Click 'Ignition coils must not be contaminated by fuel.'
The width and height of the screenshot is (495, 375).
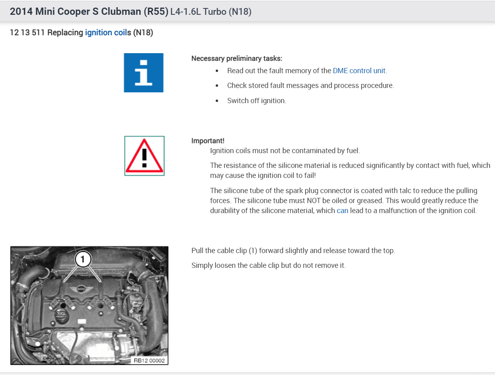point(285,151)
